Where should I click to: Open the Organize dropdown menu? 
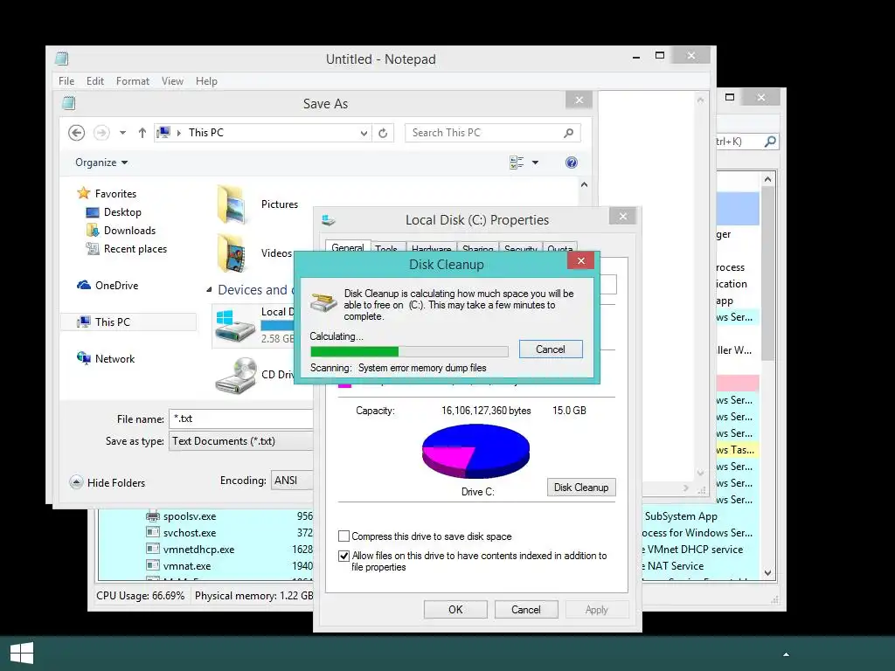(x=101, y=163)
